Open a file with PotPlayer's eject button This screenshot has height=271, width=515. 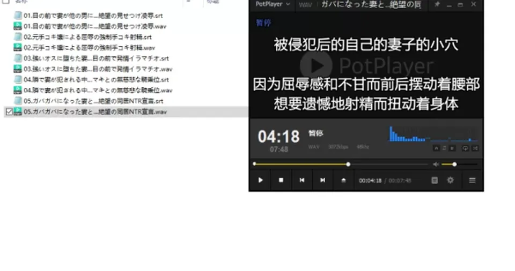pyautogui.click(x=343, y=180)
